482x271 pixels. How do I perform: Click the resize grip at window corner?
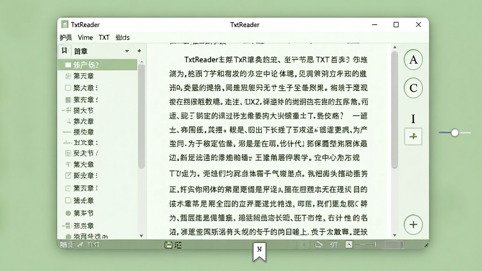tap(426, 245)
